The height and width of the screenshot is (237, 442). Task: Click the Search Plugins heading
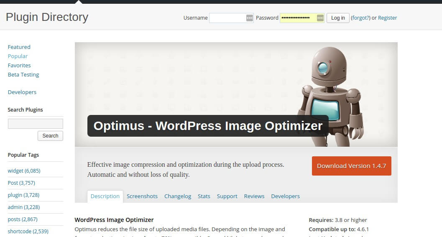coord(26,110)
